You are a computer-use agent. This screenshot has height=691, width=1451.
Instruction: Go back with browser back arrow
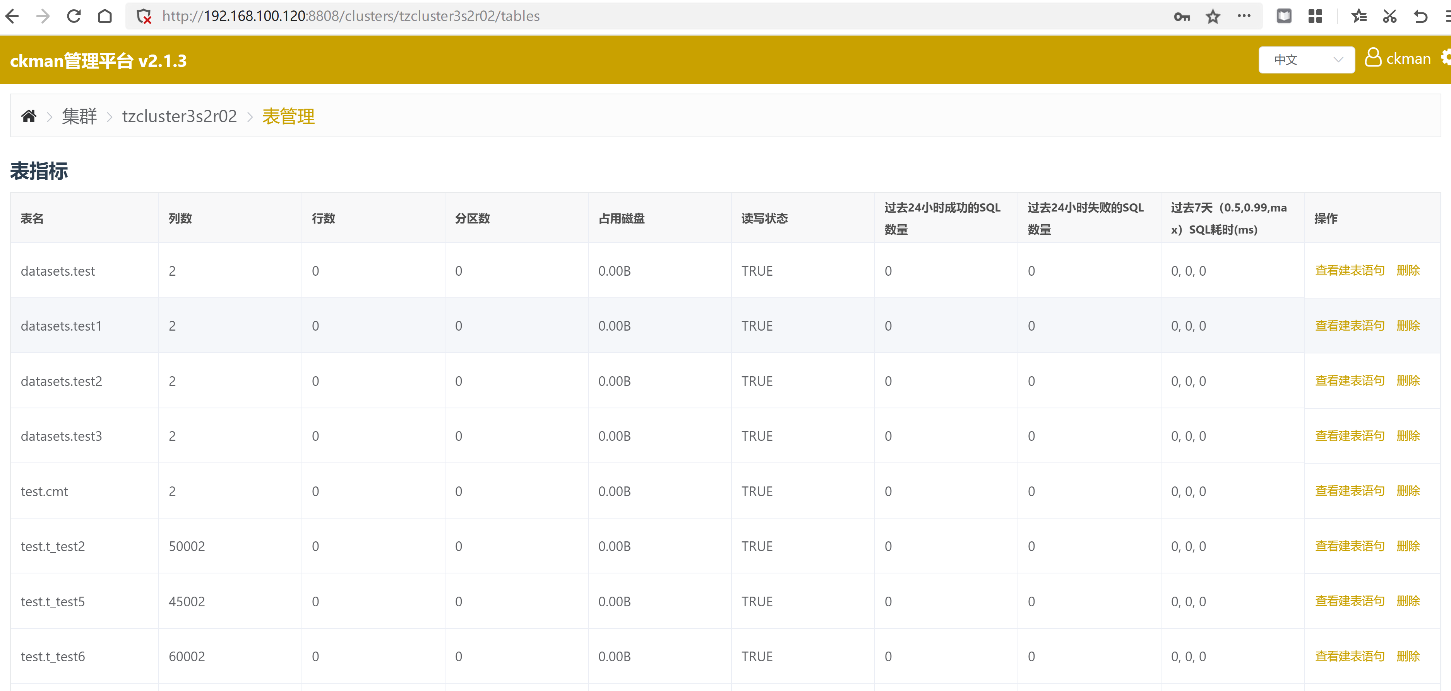pos(12,16)
